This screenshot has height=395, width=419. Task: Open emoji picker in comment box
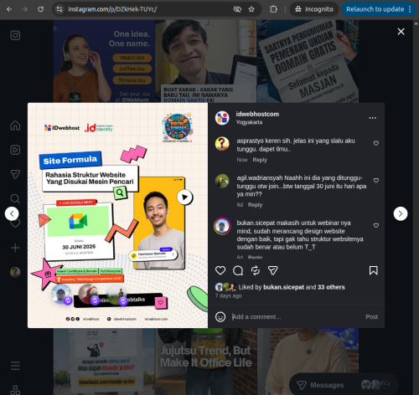220,316
